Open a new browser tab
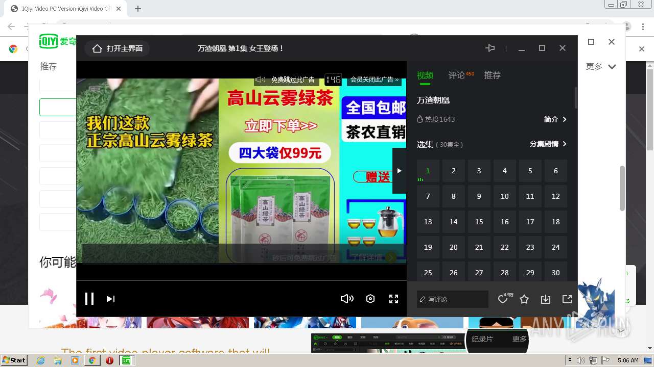 tap(138, 9)
